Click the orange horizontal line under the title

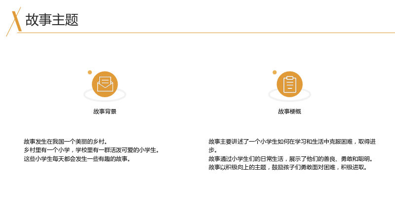[206, 33]
